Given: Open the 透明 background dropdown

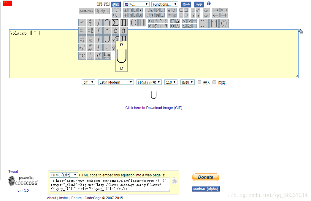Looking at the screenshot, I should tap(188, 82).
